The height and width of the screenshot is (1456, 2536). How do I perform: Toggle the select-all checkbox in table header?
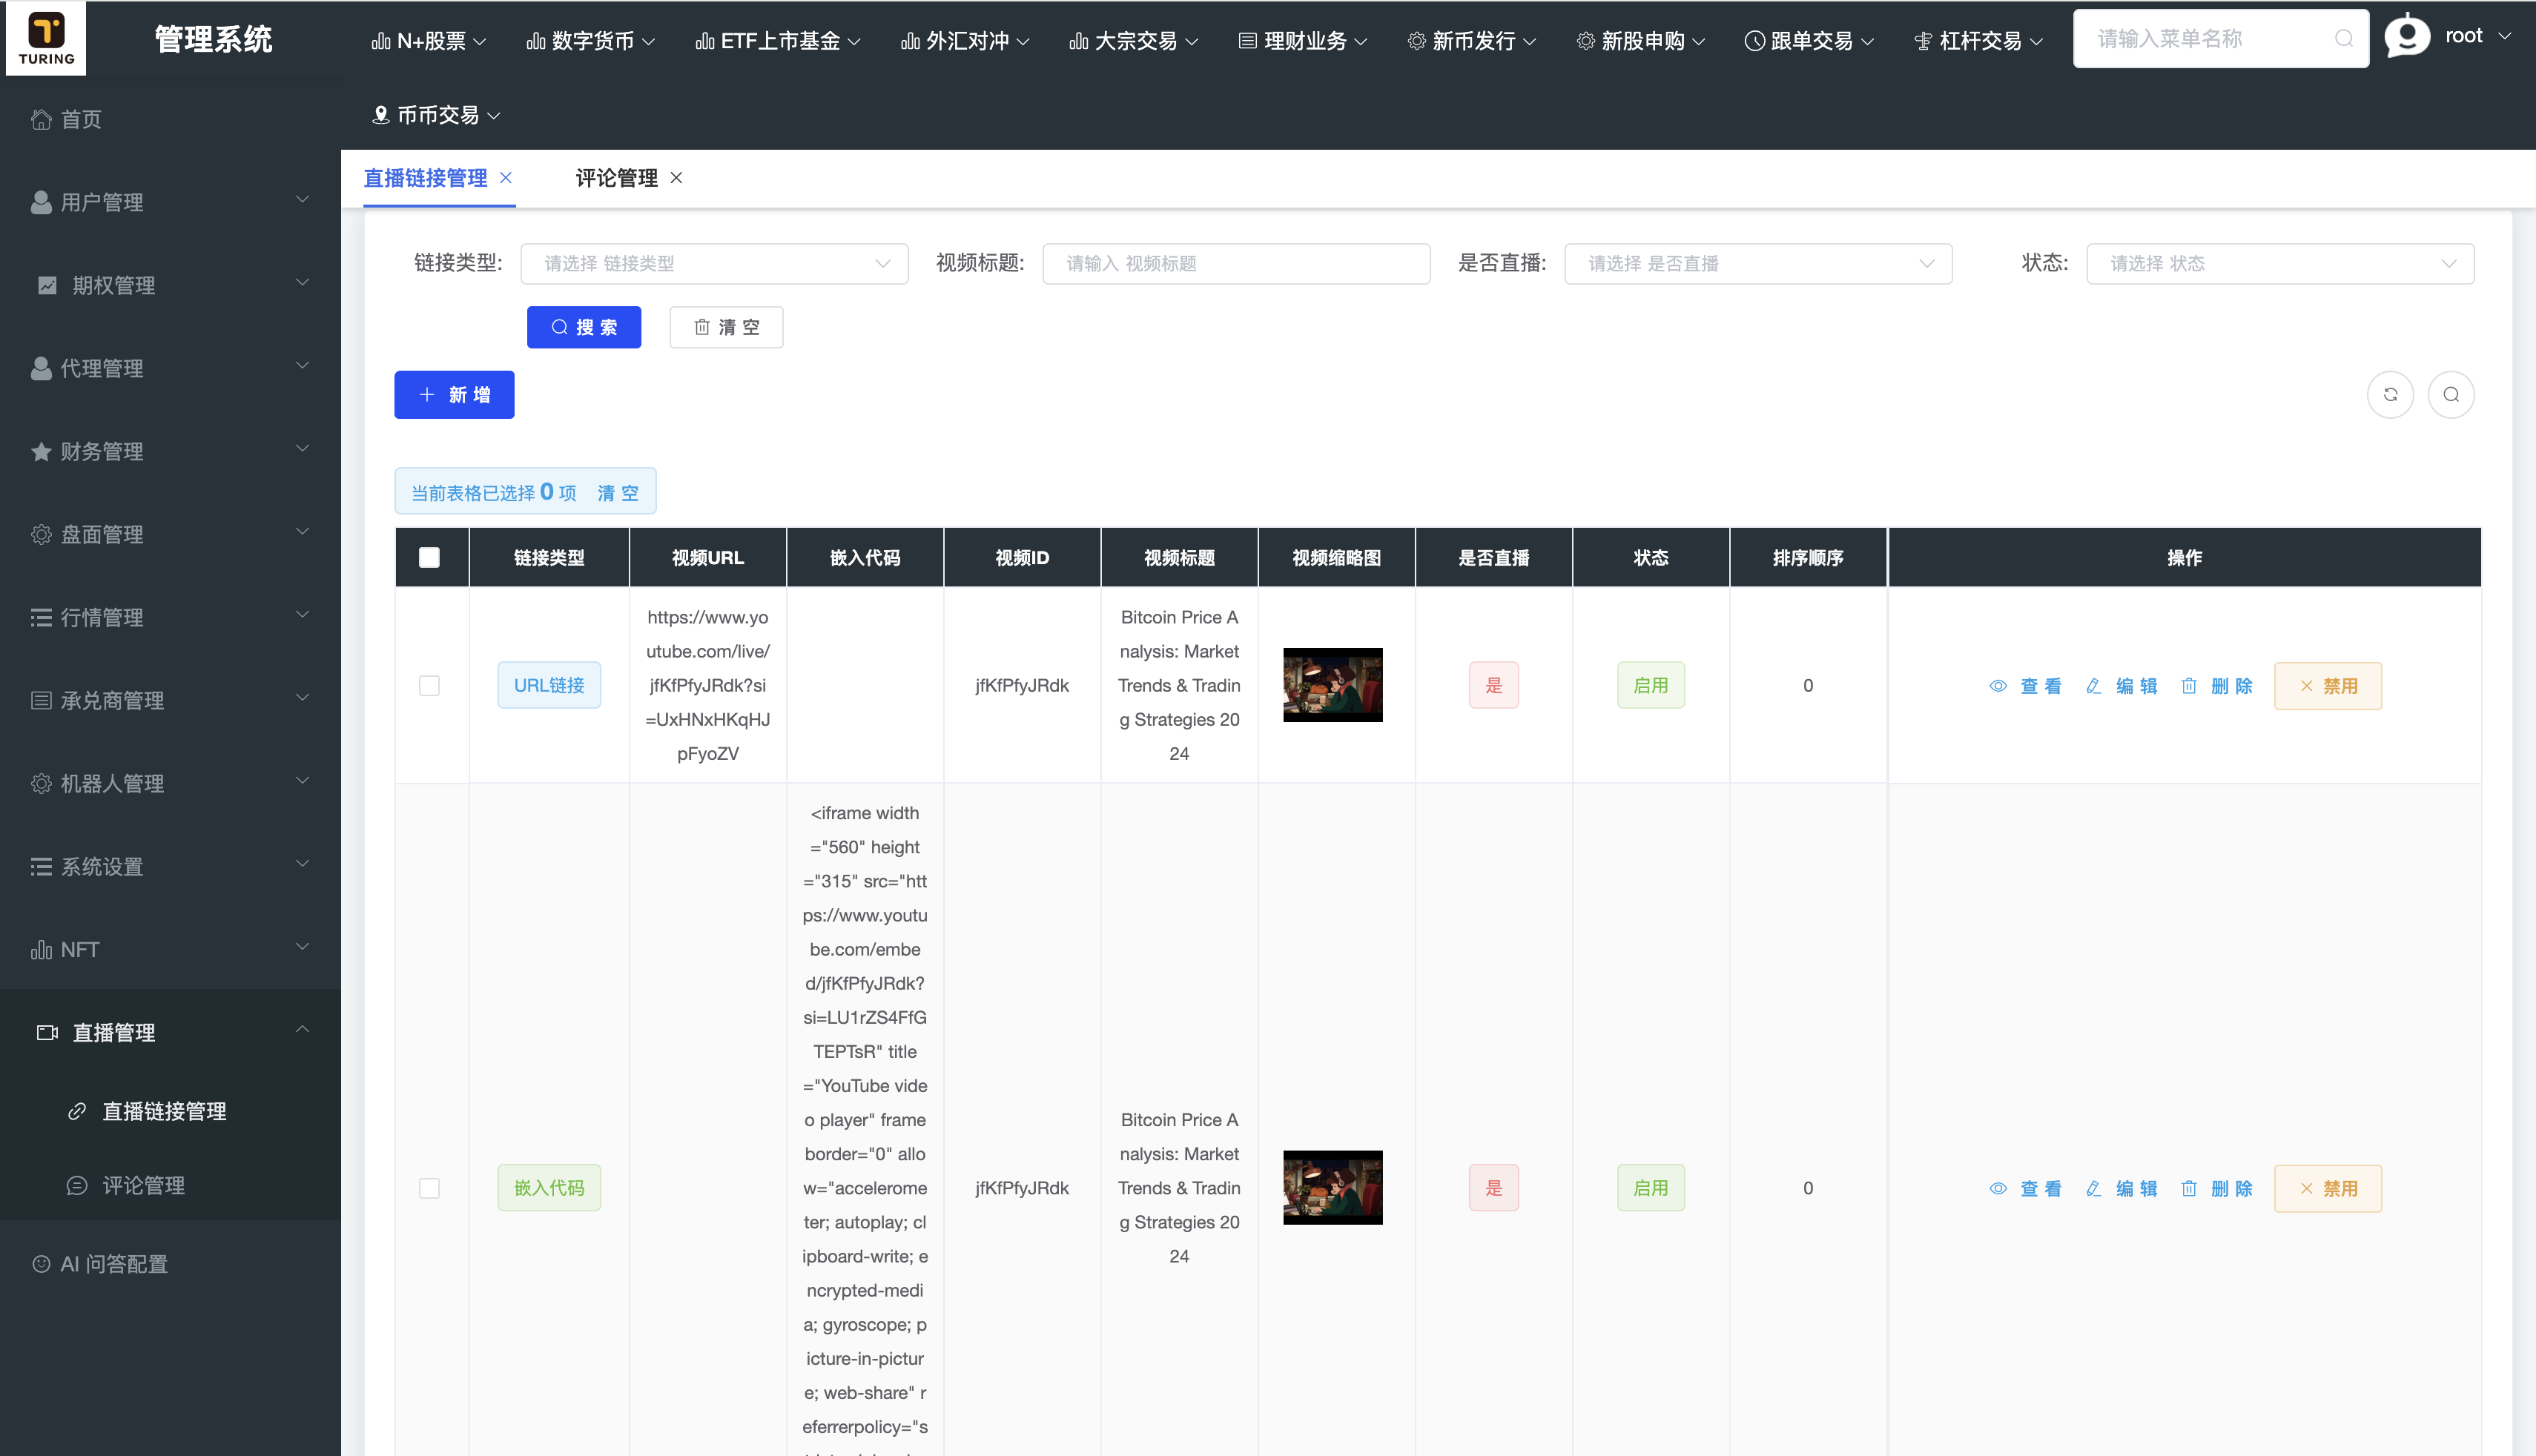pos(430,557)
